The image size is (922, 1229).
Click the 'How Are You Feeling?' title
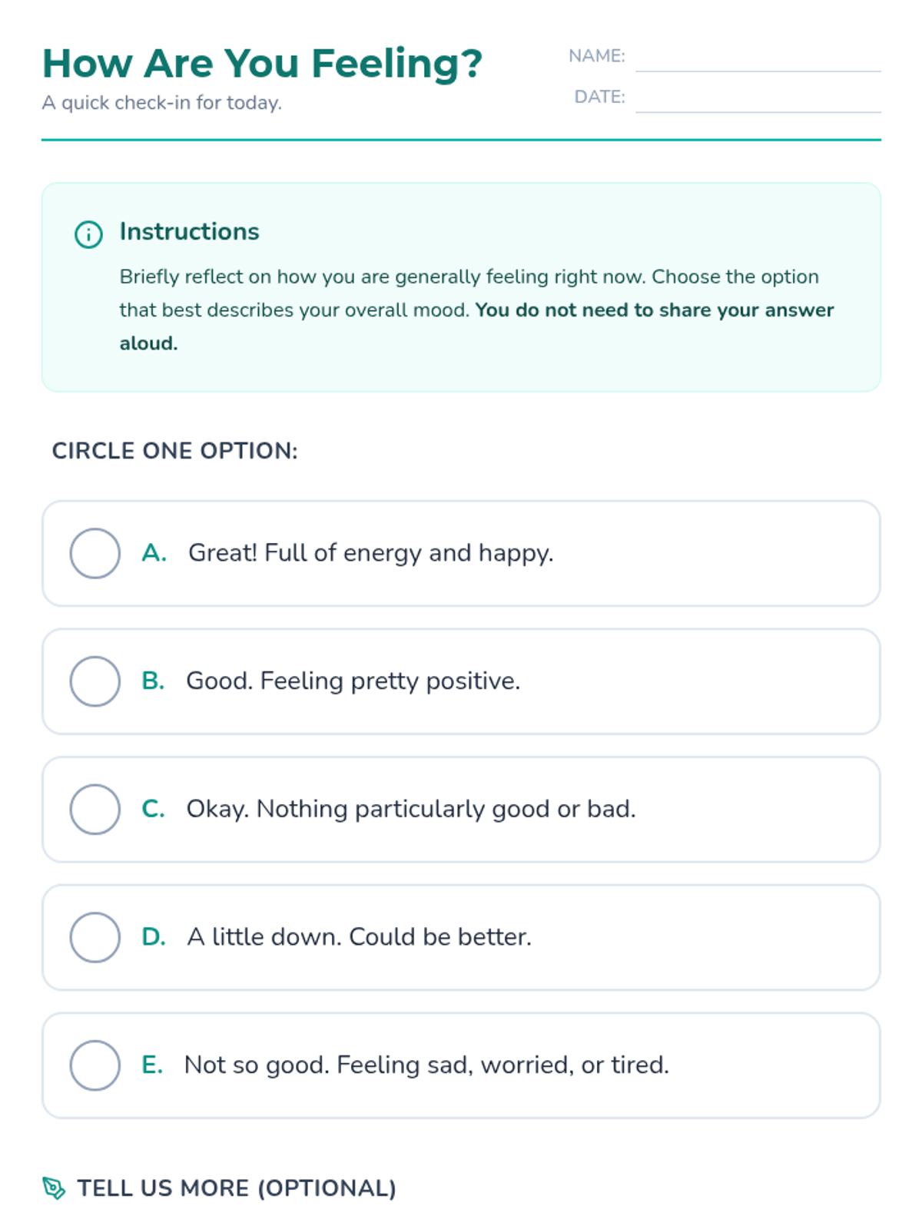(262, 63)
